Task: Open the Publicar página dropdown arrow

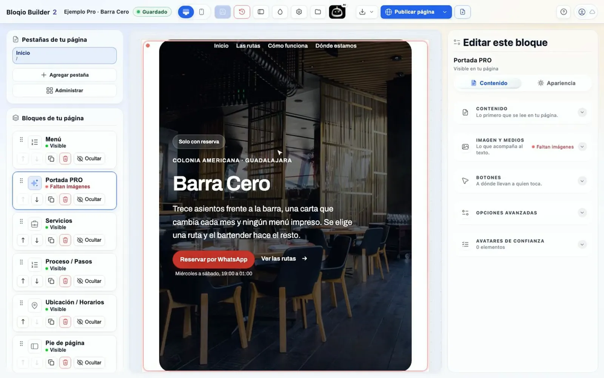Action: 445,12
